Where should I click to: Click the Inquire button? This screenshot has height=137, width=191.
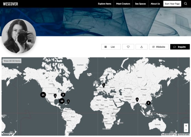point(180,47)
